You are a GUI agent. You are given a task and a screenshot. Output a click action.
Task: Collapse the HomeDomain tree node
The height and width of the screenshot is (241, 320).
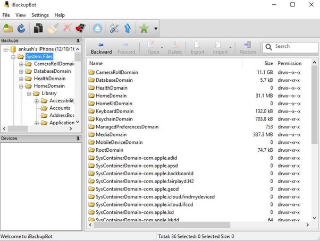[x=21, y=86]
